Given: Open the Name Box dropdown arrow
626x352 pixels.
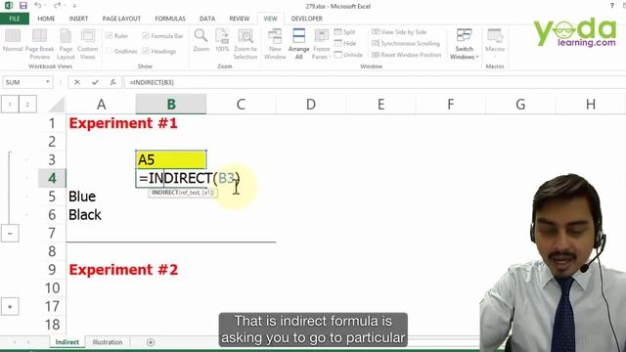Looking at the screenshot, I should (x=48, y=82).
